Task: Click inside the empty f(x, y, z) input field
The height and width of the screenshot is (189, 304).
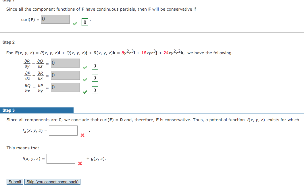Action: (x=61, y=159)
